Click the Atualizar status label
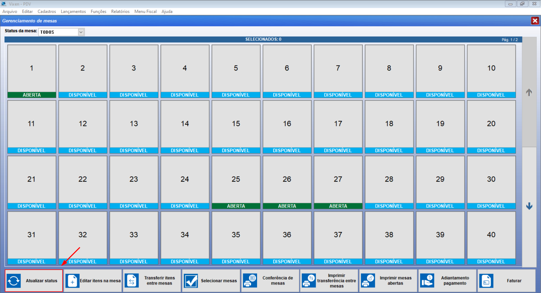 pos(41,281)
